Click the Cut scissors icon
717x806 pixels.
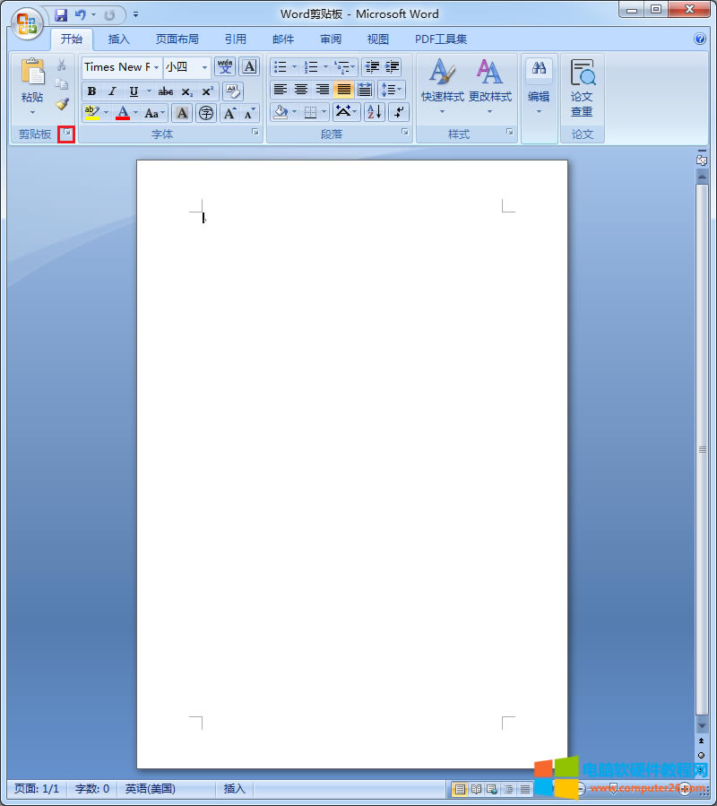tap(62, 65)
